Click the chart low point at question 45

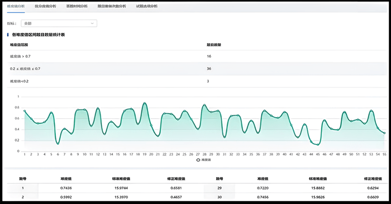click(x=318, y=144)
